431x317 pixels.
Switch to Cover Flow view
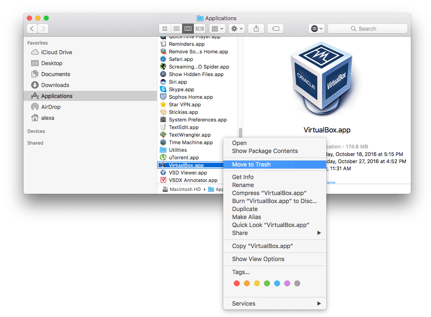pos(200,28)
